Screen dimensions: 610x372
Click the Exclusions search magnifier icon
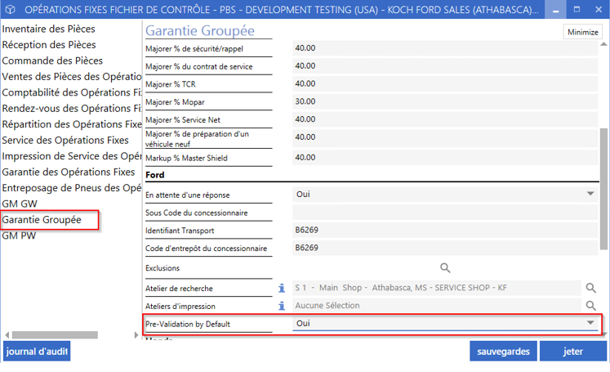445,267
